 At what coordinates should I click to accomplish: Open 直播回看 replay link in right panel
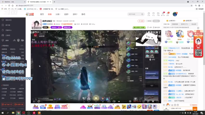click(x=188, y=21)
